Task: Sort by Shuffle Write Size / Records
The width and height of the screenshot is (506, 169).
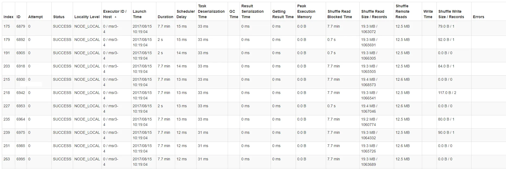Action: coord(451,14)
